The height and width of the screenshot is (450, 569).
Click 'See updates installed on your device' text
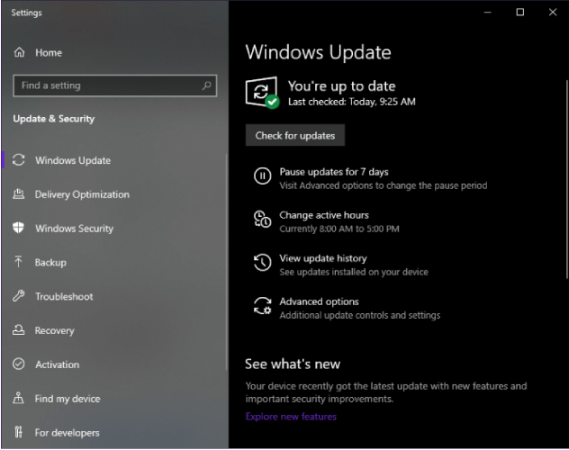pyautogui.click(x=354, y=272)
